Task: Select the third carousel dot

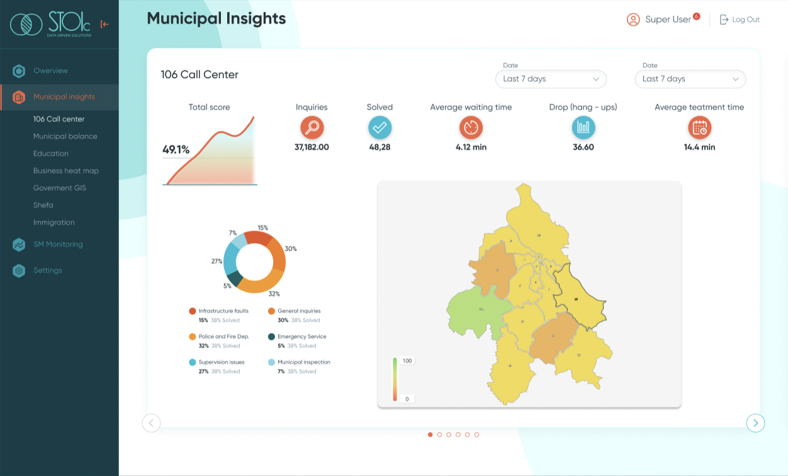Action: [449, 434]
